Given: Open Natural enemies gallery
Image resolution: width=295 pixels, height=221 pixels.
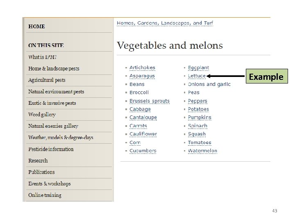Looking at the screenshot, I should pyautogui.click(x=53, y=126).
